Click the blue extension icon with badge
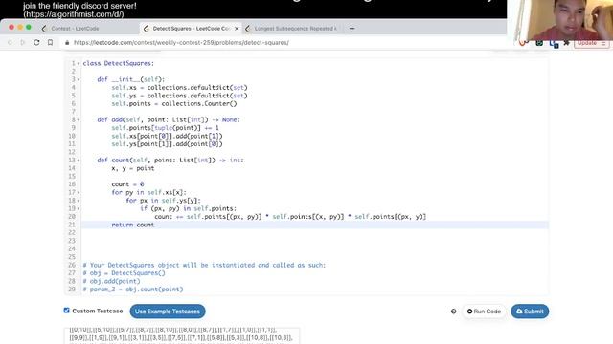The height and width of the screenshot is (344, 613). tap(554, 44)
